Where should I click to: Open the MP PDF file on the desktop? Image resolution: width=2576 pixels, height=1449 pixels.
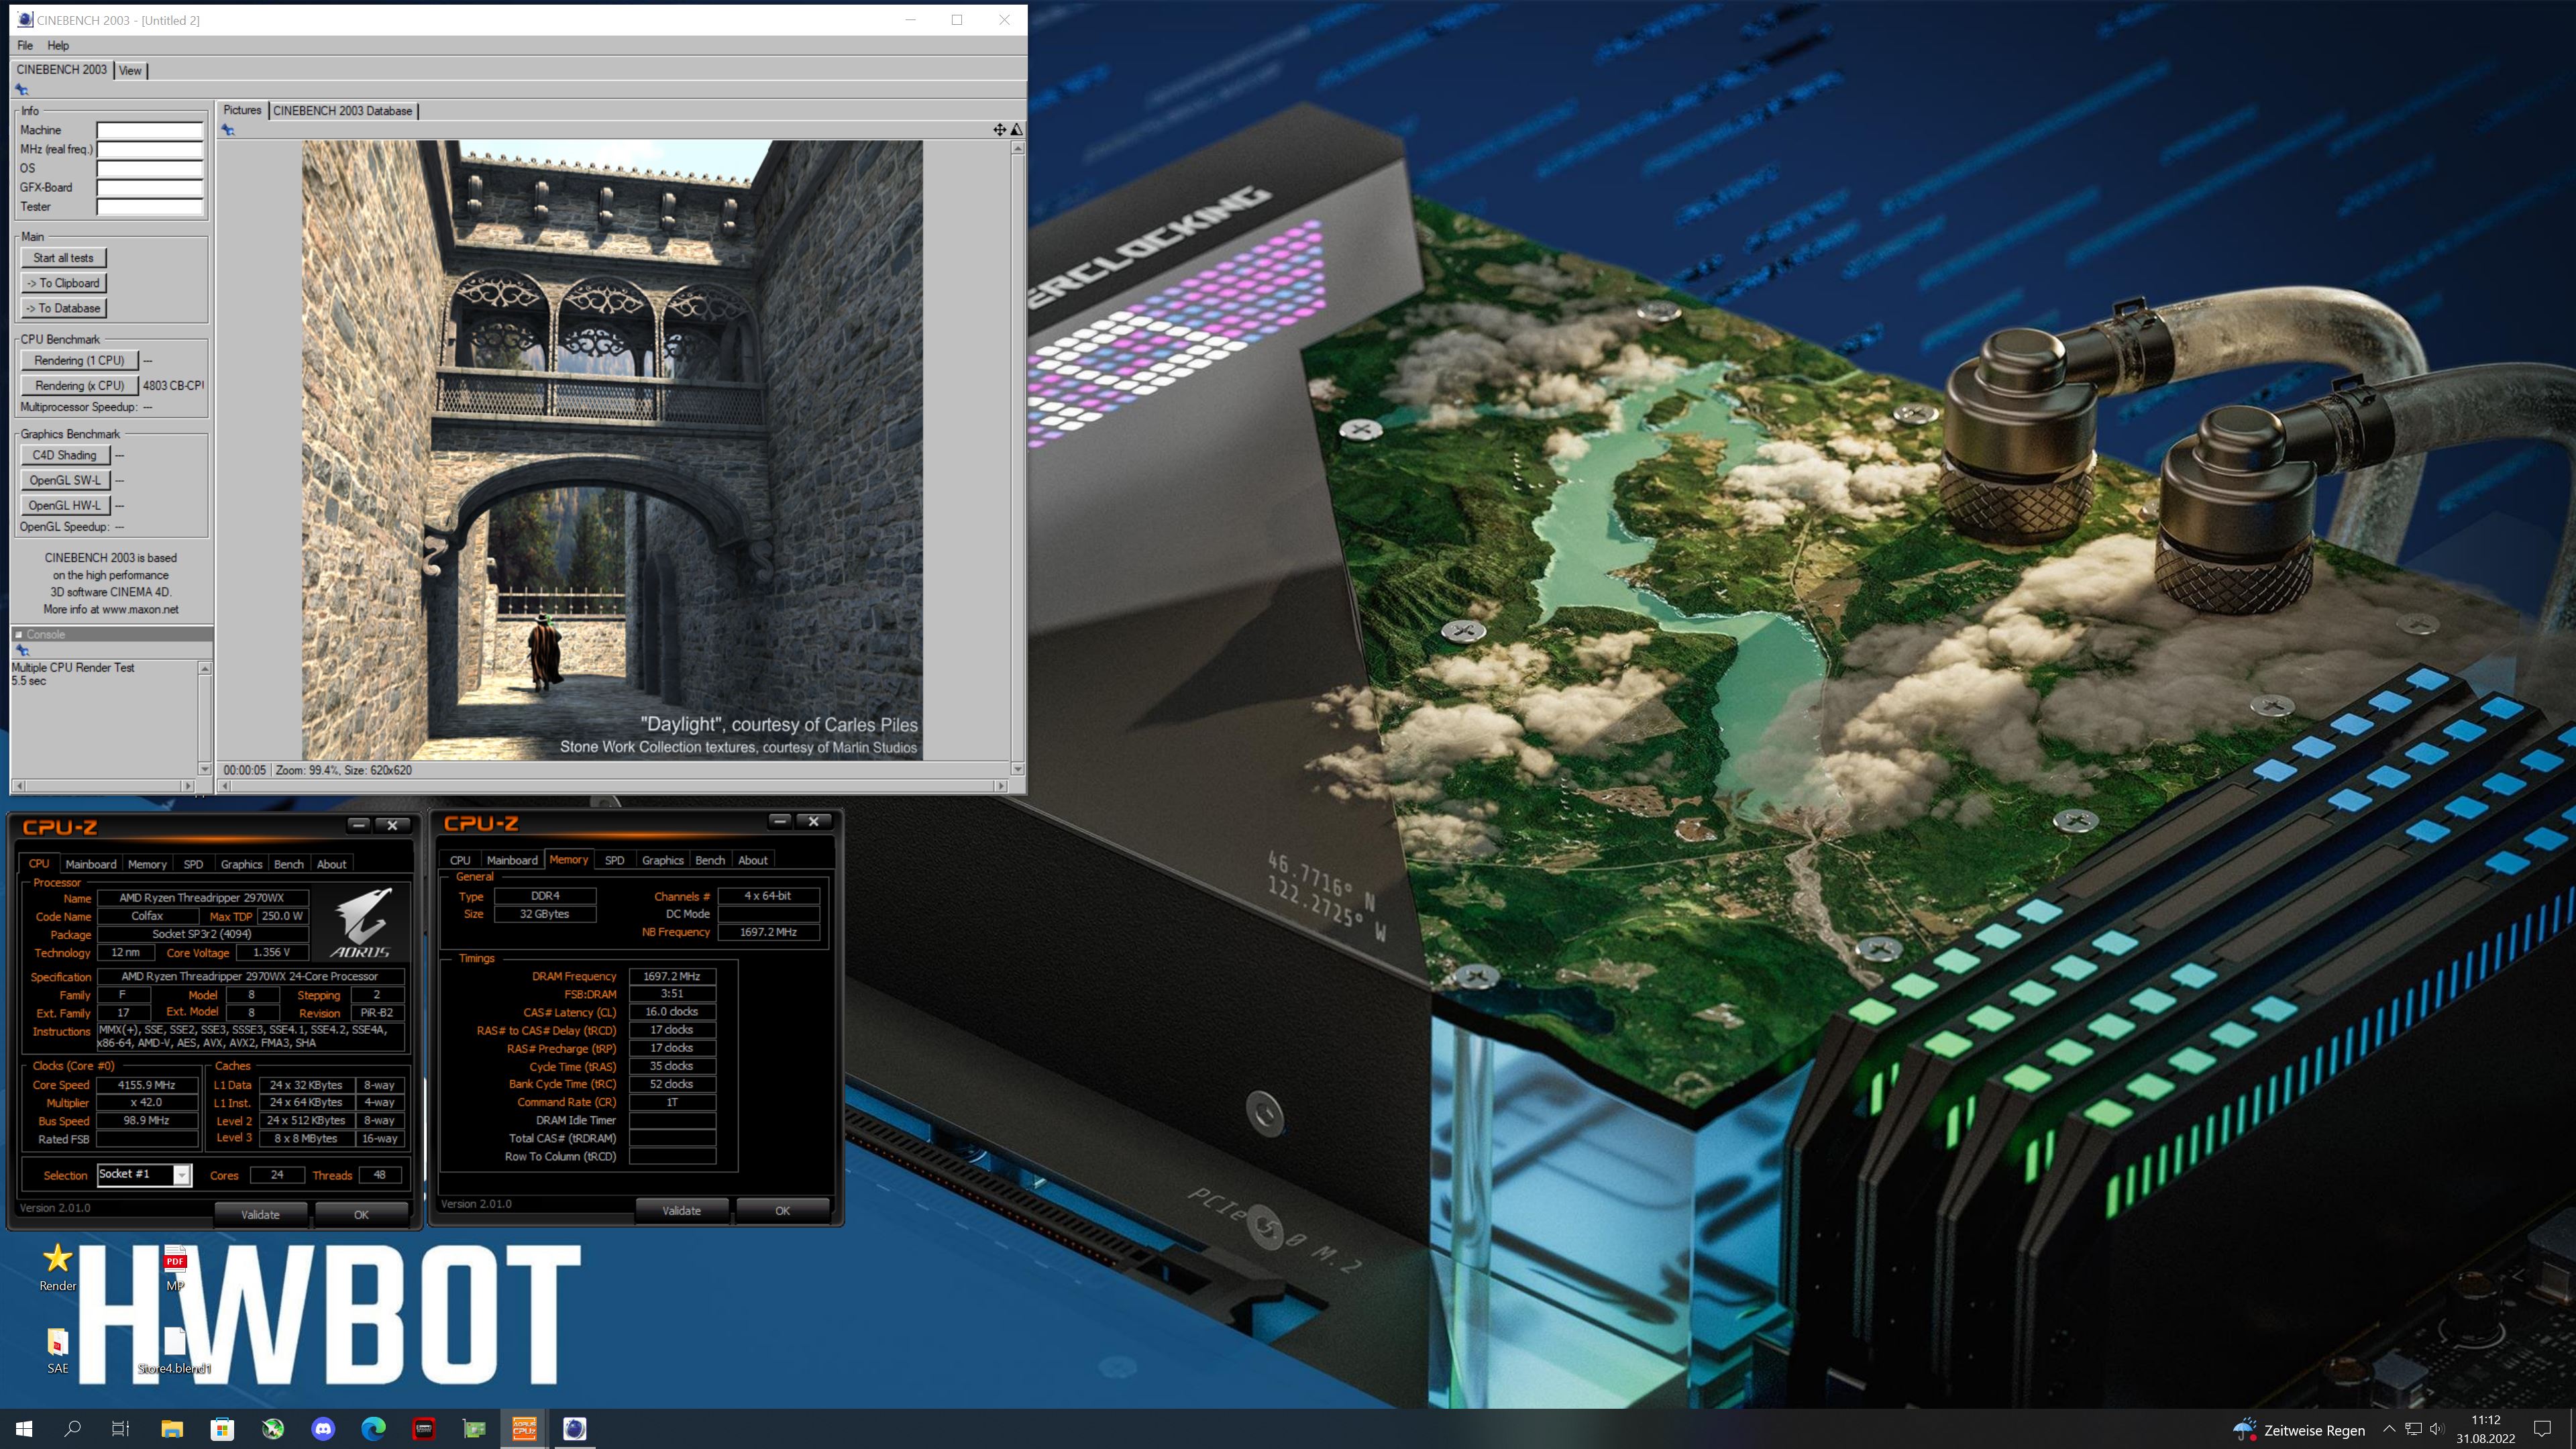[175, 1268]
